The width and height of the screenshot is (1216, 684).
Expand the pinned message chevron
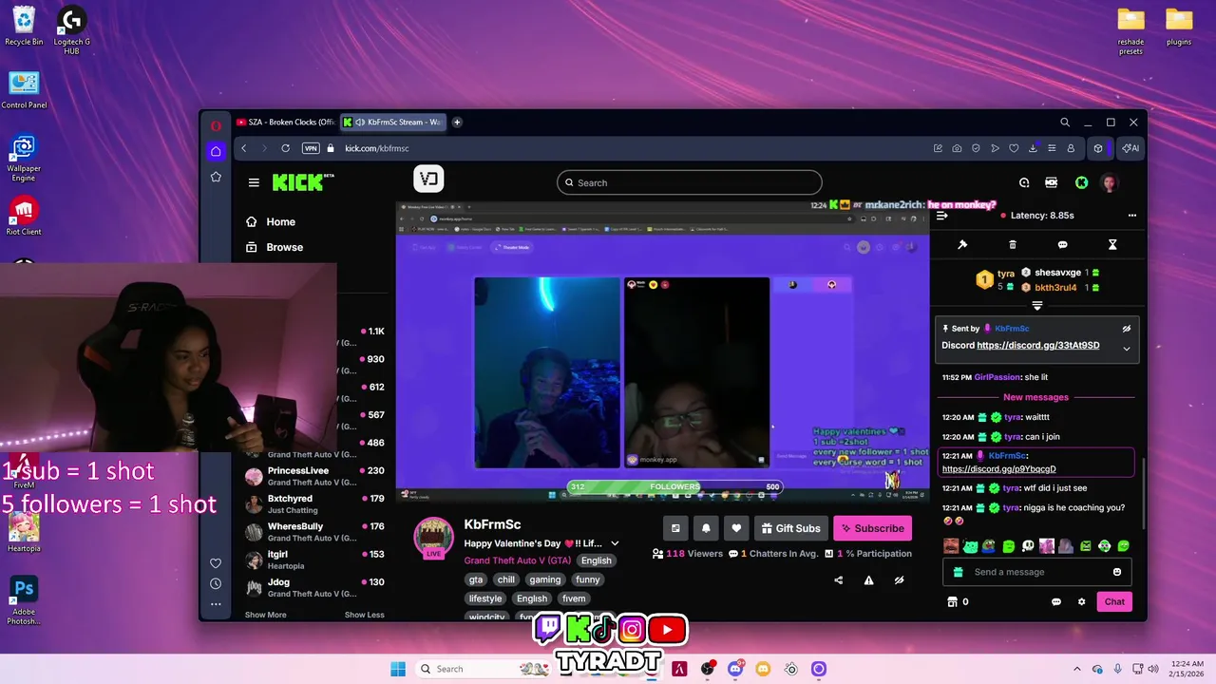coord(1127,349)
